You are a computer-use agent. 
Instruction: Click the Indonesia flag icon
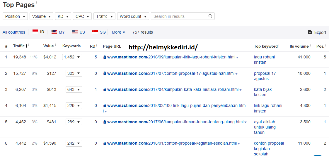tap(35, 32)
